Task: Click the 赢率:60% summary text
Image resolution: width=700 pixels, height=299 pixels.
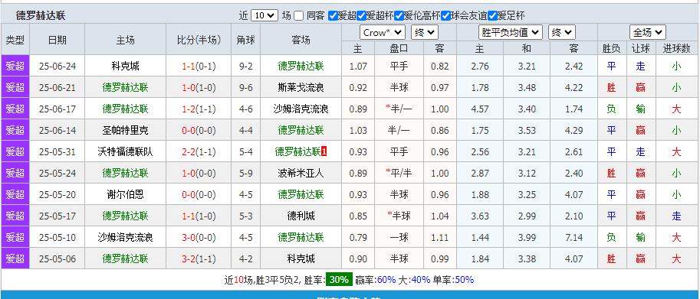Action: coord(376,280)
